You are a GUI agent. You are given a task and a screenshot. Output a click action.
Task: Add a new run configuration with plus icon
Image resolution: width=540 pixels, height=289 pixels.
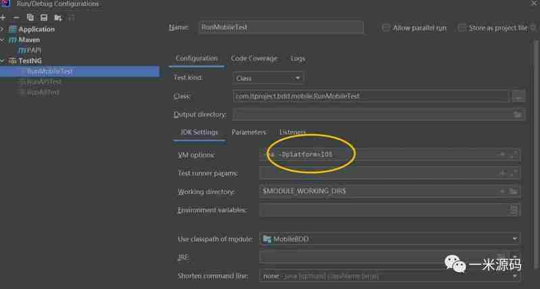[x=3, y=18]
